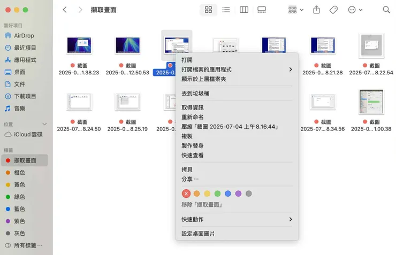Select screenshot thumbnail 2025-07...8.24.50
396x255 pixels.
(79, 102)
